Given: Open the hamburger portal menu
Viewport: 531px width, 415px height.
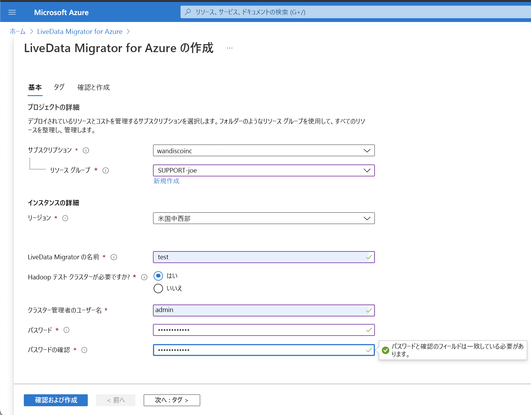Looking at the screenshot, I should click(12, 12).
